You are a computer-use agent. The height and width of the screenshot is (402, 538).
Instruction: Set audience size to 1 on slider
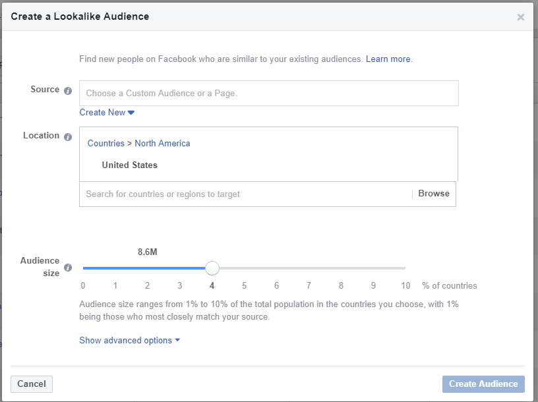click(x=115, y=268)
